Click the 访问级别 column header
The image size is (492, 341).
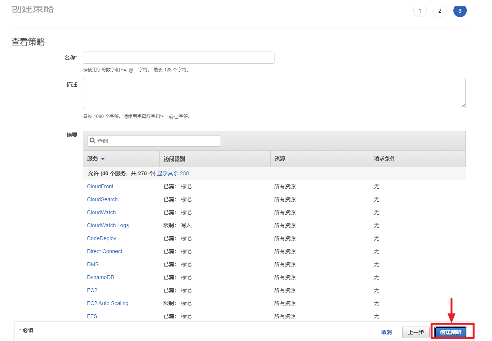(x=174, y=159)
